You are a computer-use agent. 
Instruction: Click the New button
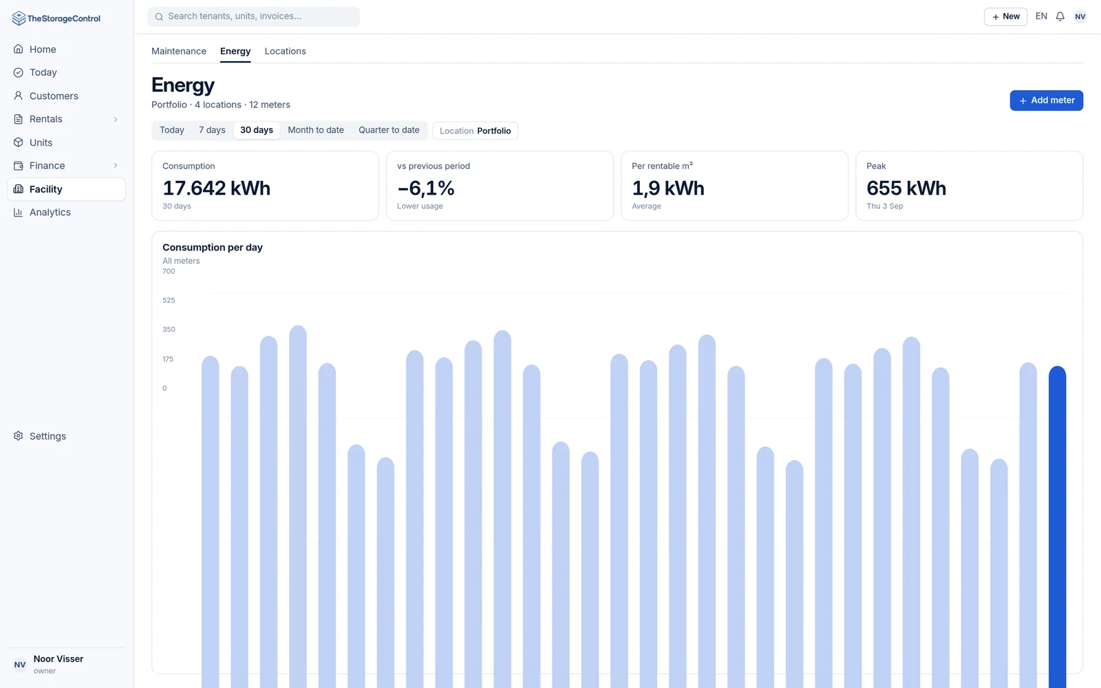1005,17
